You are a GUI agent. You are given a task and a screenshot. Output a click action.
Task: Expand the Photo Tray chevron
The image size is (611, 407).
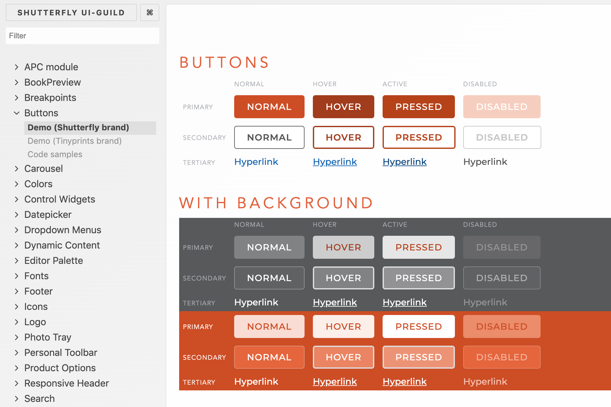[17, 337]
